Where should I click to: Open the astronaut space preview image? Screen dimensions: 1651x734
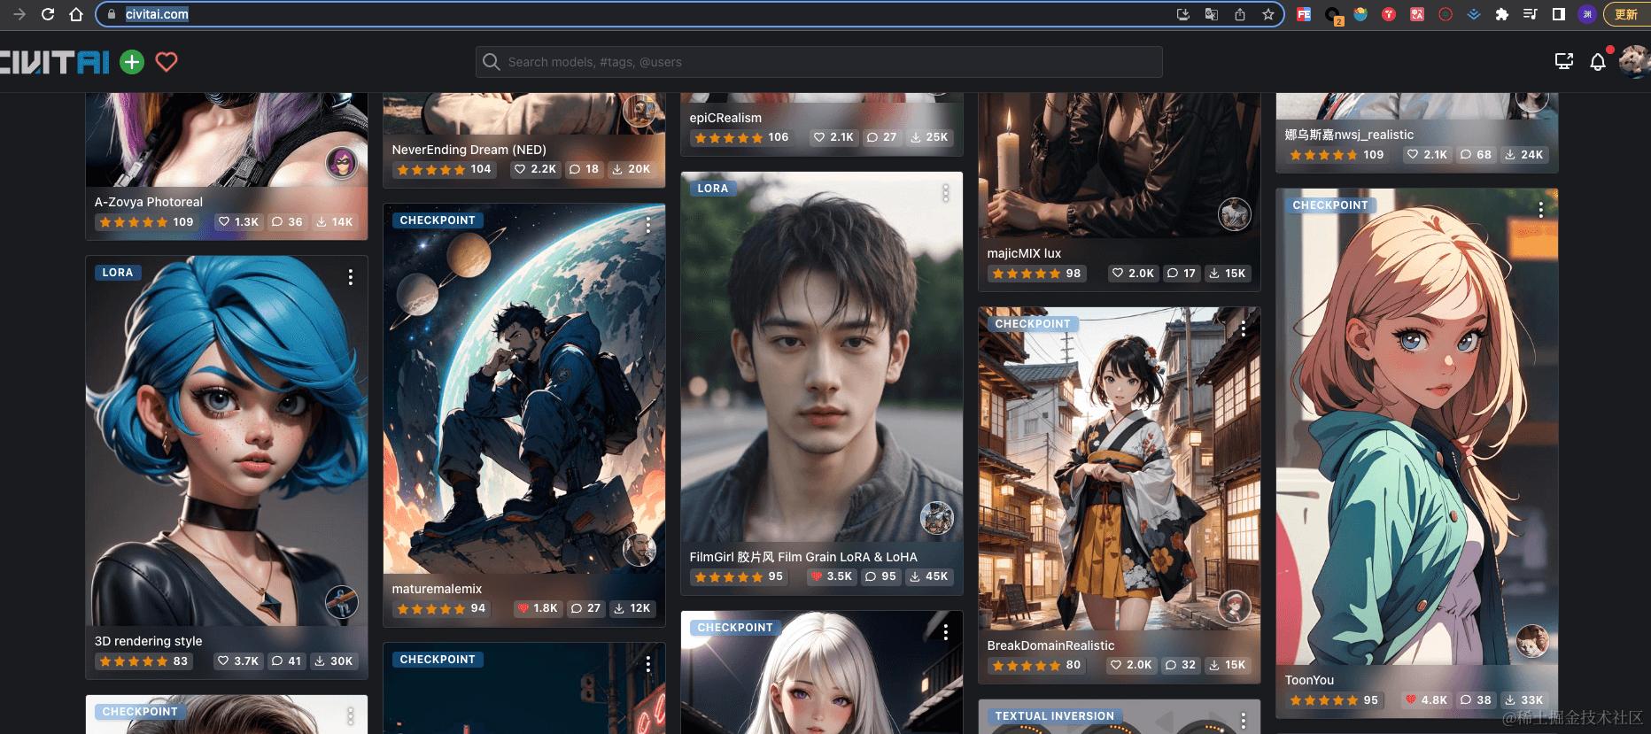pyautogui.click(x=524, y=390)
